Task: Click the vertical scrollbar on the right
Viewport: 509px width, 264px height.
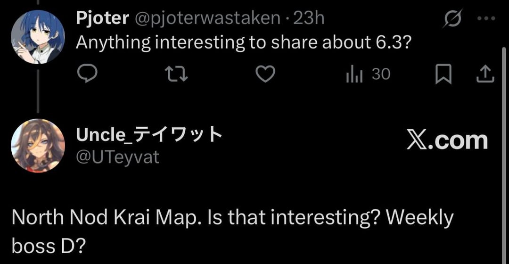Action: [504, 141]
